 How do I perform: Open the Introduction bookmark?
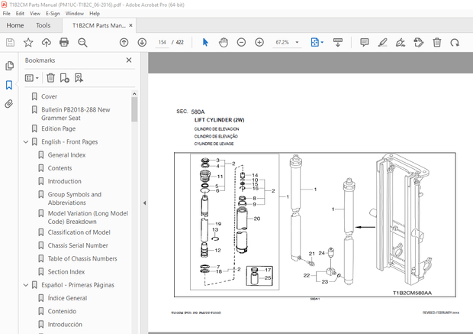coord(65,181)
